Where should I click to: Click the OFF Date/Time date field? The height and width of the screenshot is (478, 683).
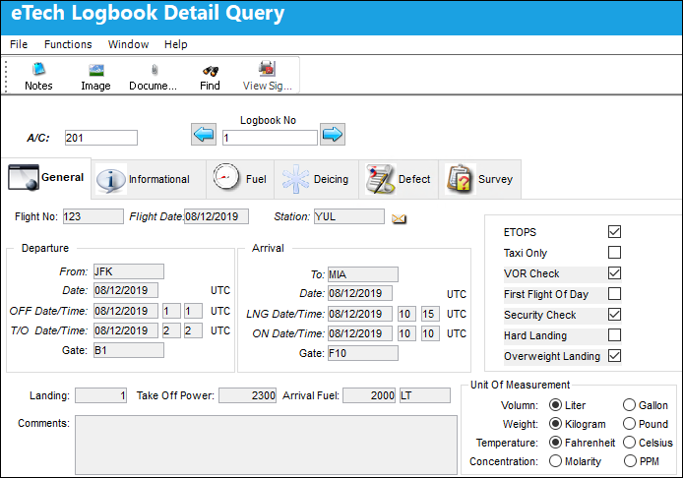[126, 311]
